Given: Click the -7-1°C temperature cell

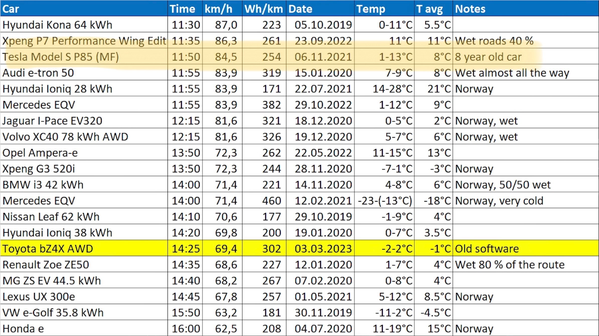Looking at the screenshot, I should click(384, 169).
